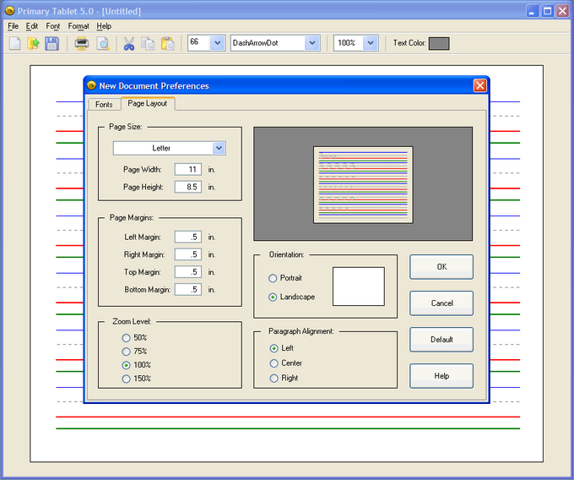Click the Open file toolbar icon

click(33, 43)
